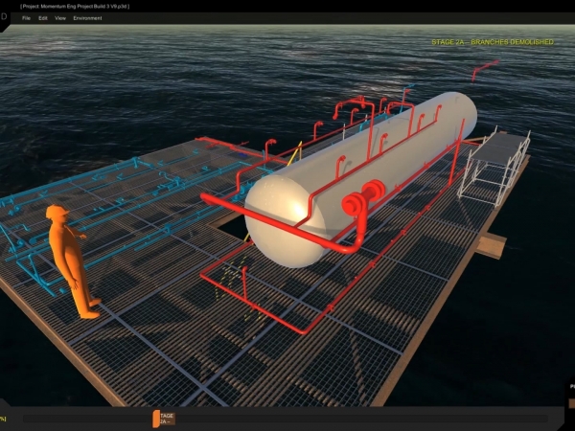The image size is (575, 431).
Task: Select the white scaffolding structure
Action: tap(494, 167)
